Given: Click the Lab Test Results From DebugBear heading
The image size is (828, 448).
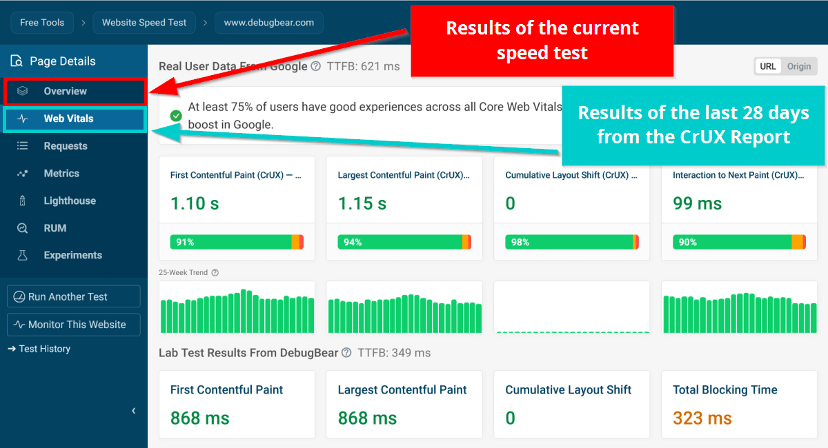Looking at the screenshot, I should [248, 353].
